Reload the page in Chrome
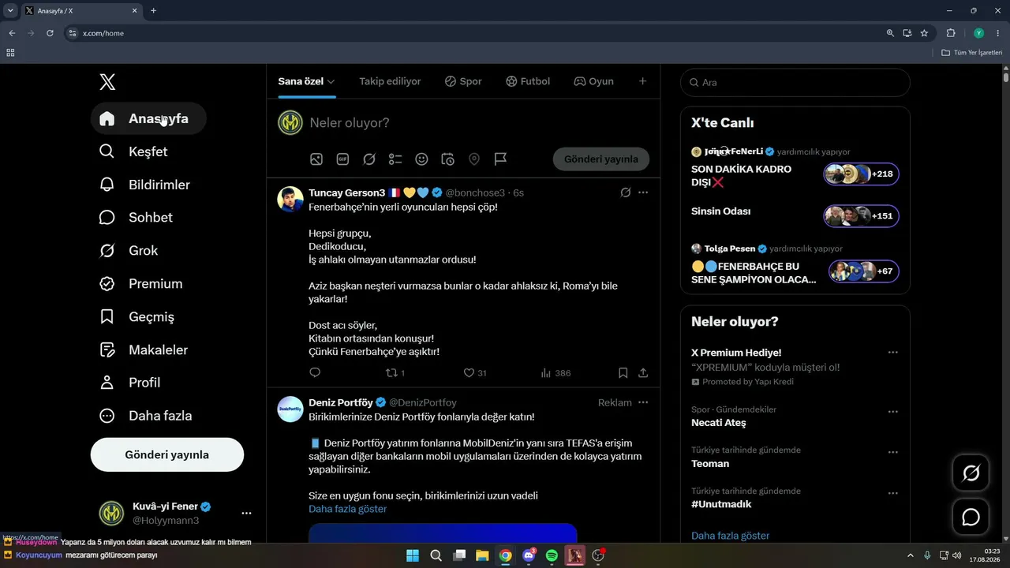The width and height of the screenshot is (1010, 568). [50, 33]
